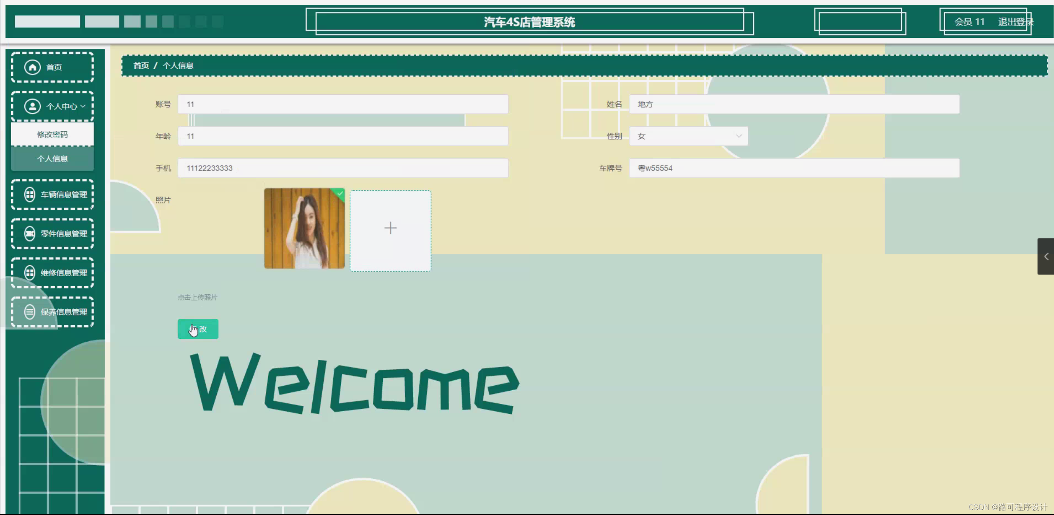Click the 手机 phone number field
Viewport: 1054px width, 515px height.
coord(342,168)
